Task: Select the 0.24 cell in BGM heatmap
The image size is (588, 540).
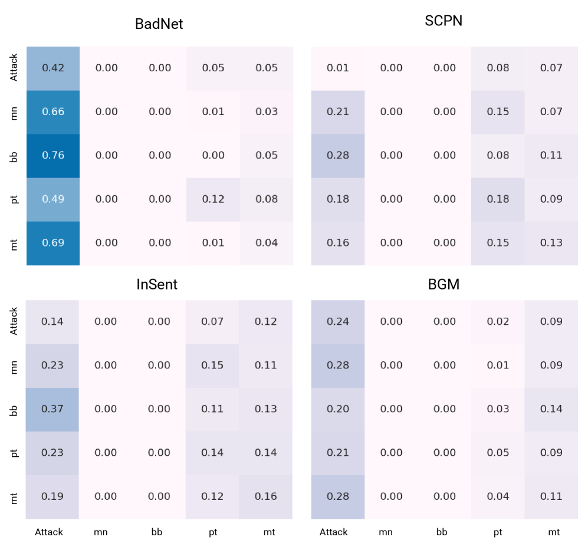Action: 338,322
